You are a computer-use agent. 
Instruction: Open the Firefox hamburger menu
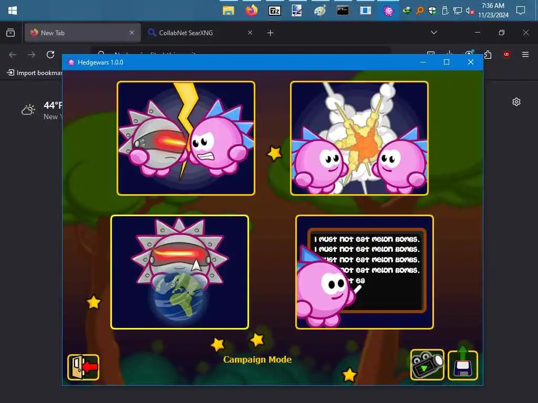click(525, 55)
